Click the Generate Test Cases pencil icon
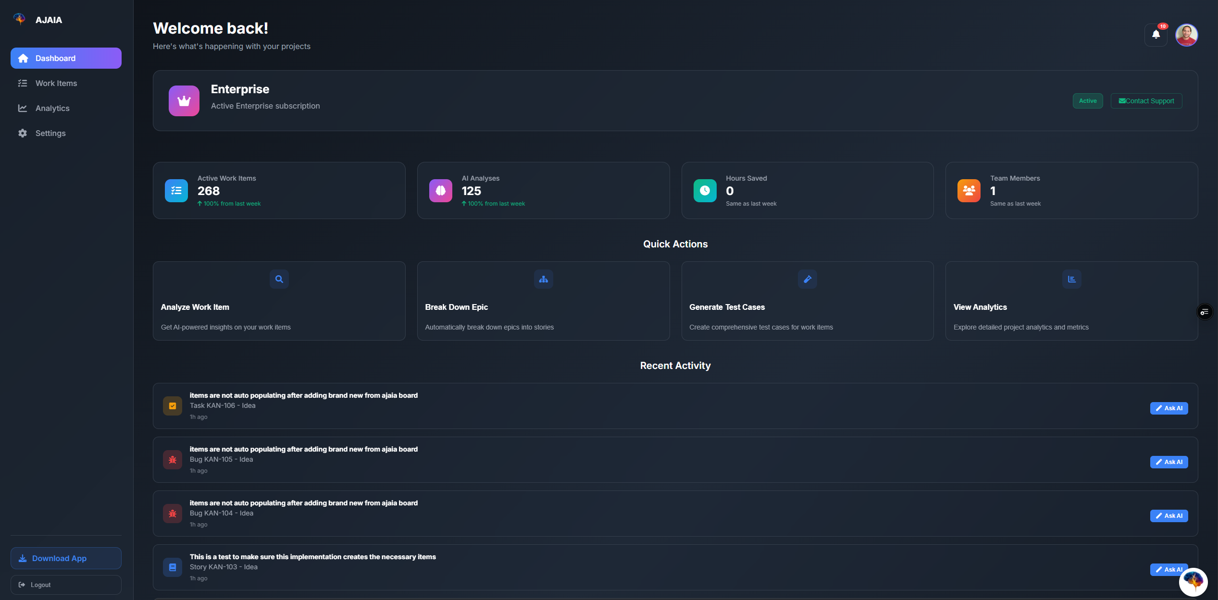1218x600 pixels. 807,279
